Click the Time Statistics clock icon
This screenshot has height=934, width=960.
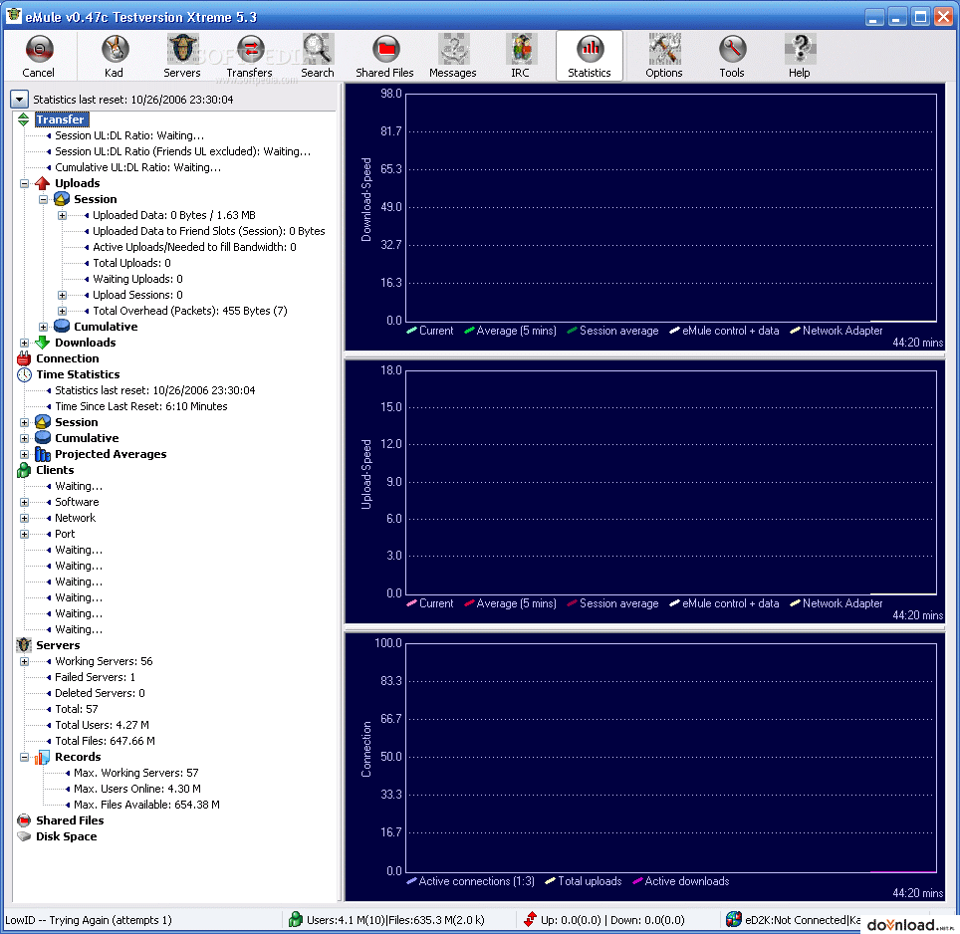(x=24, y=374)
